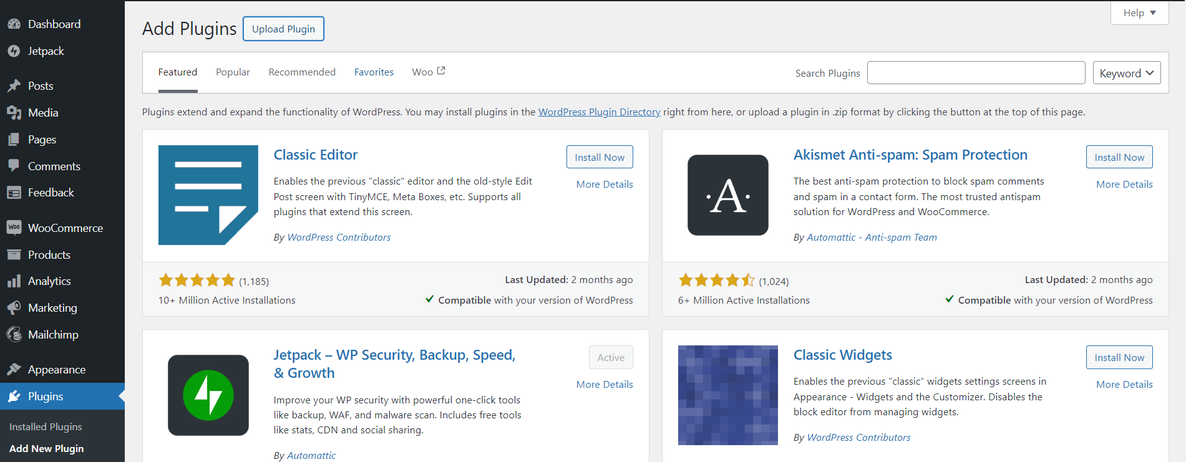Focus the Search Plugins input field
This screenshot has width=1186, height=462.
pyautogui.click(x=976, y=73)
